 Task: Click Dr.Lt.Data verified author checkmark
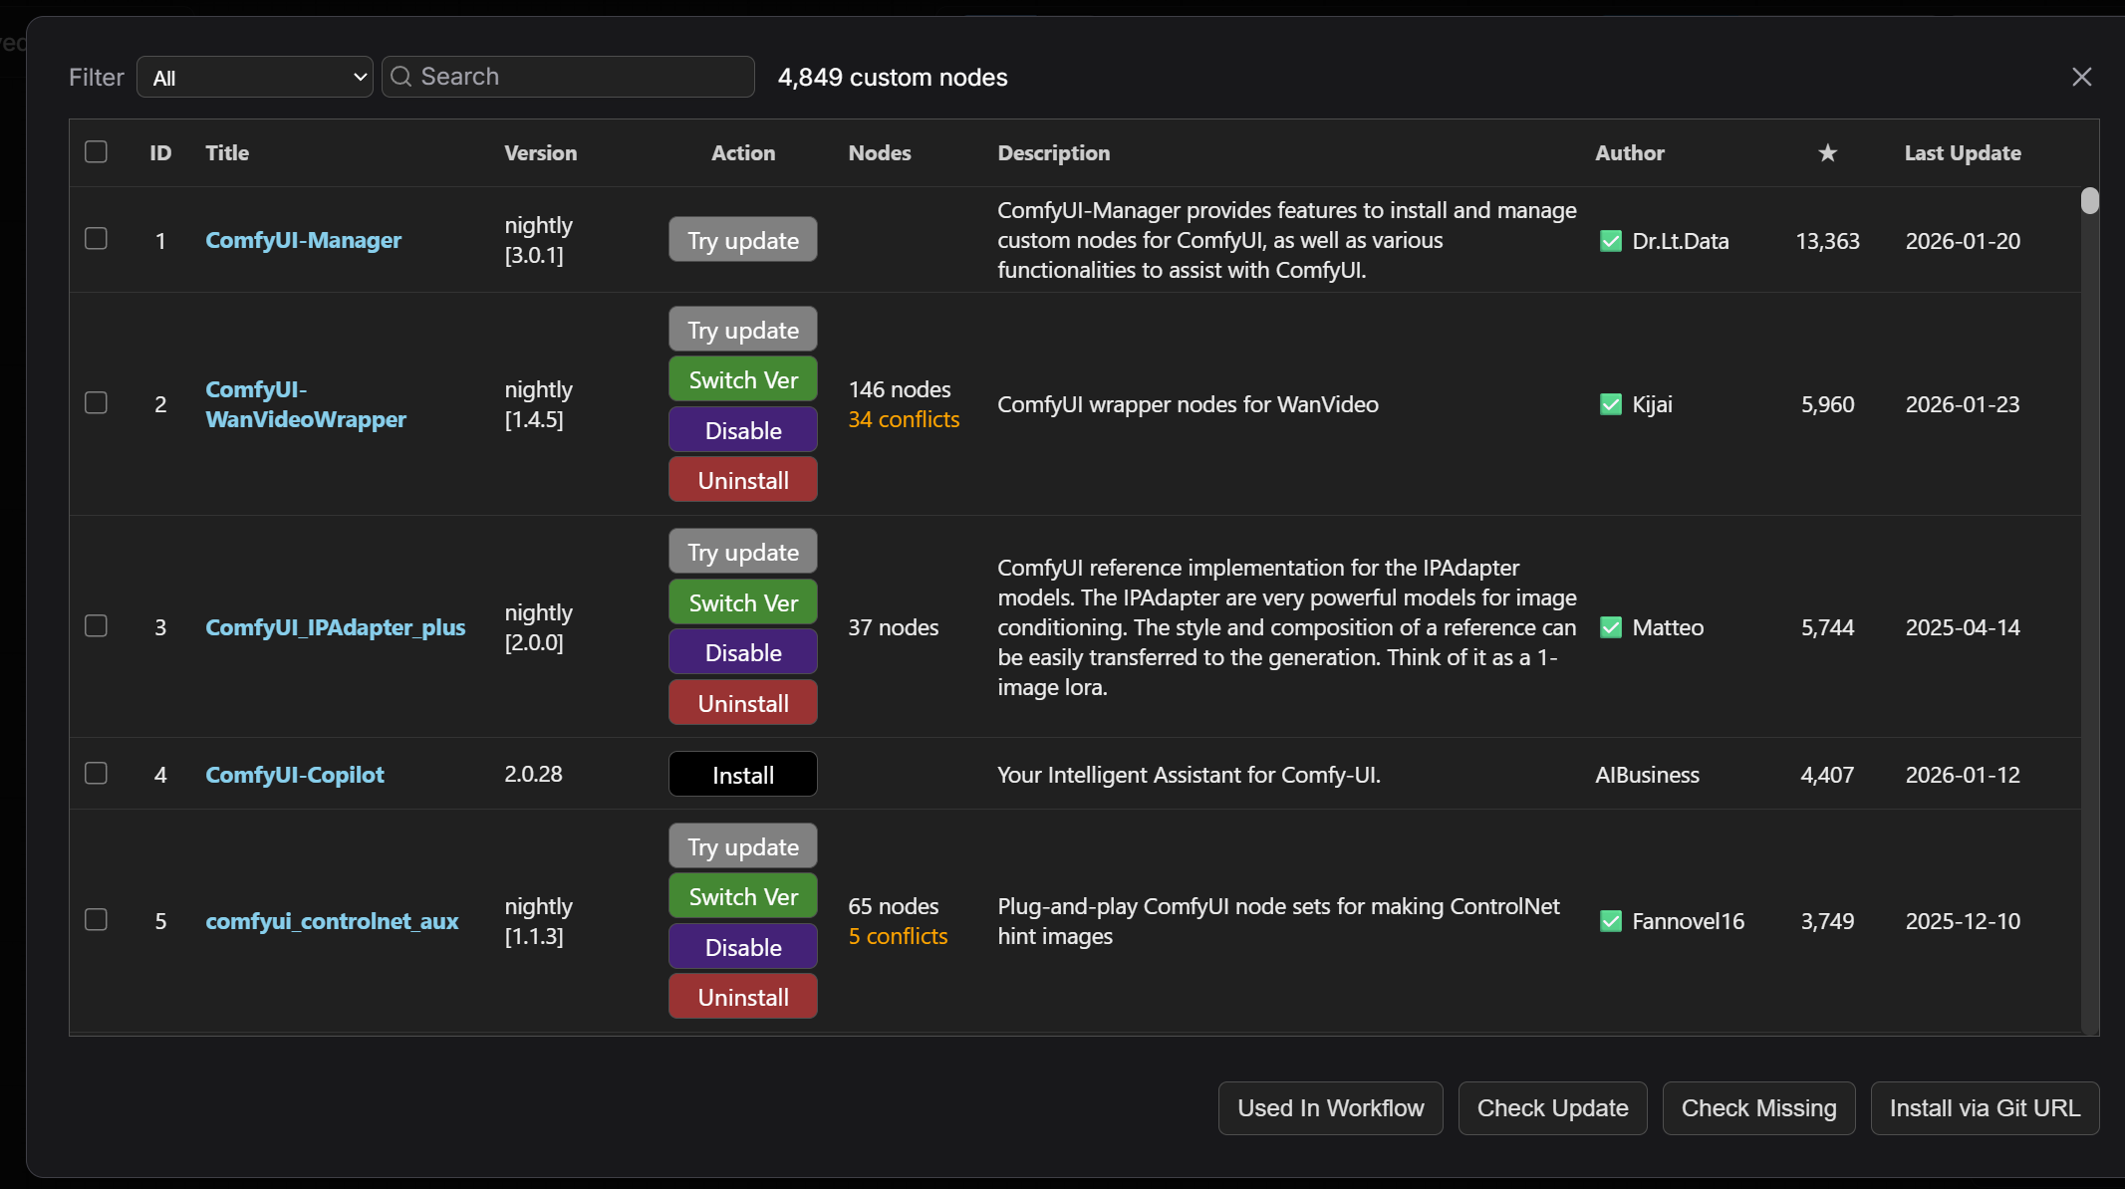pyautogui.click(x=1610, y=241)
